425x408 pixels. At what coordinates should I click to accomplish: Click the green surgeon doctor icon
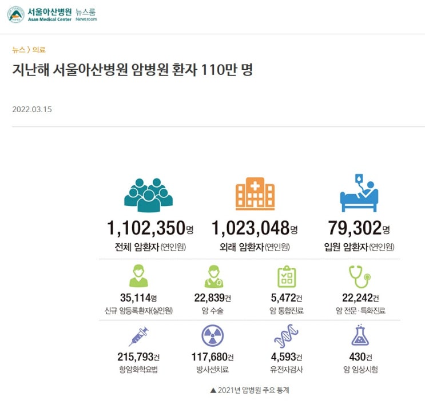213,276
